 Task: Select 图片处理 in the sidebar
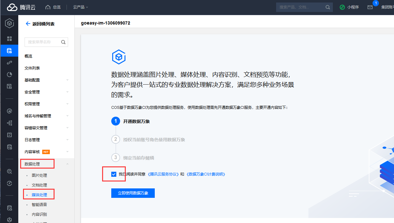point(39,176)
